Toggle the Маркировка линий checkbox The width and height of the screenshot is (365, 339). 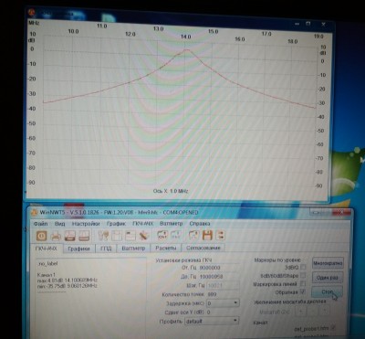click(303, 283)
